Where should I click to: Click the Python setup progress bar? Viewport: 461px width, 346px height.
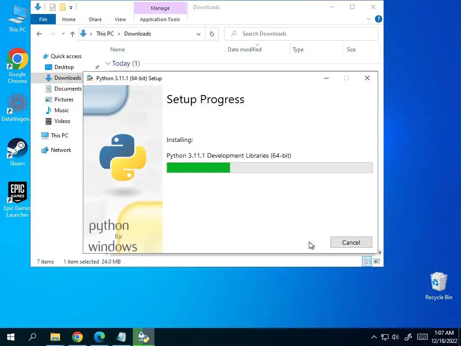270,168
